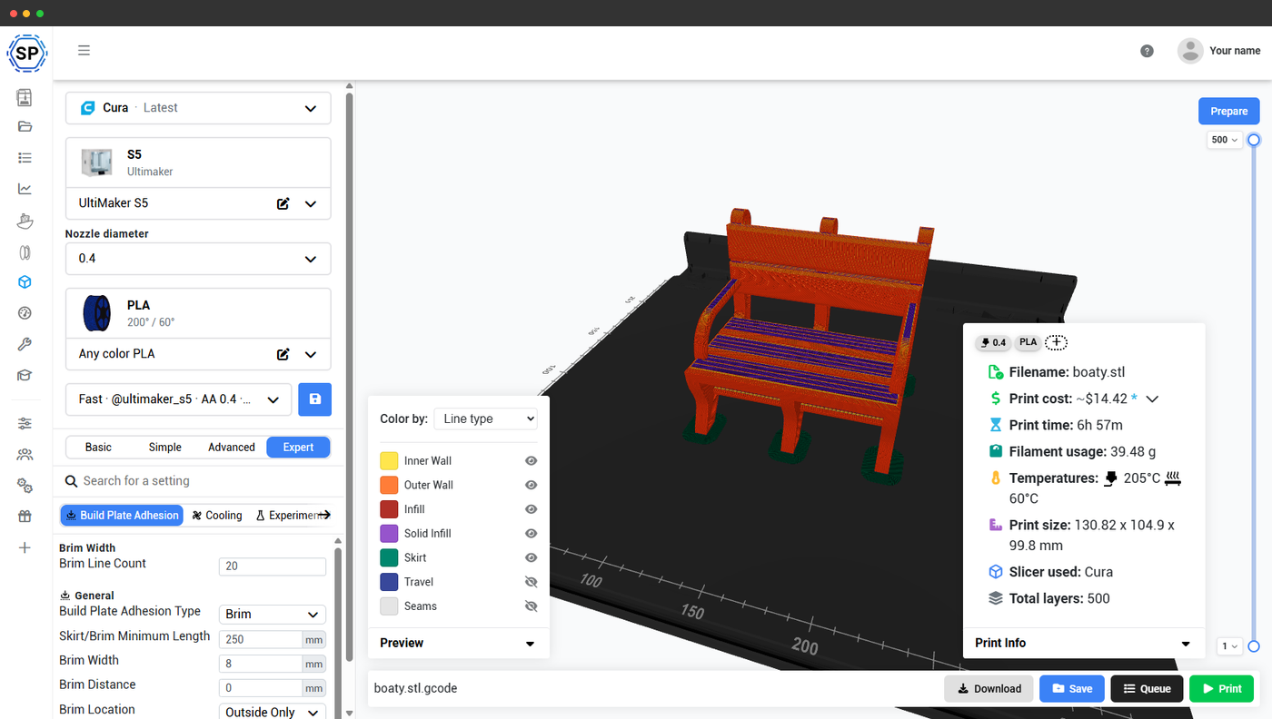Screen dimensions: 1272x719
Task: Toggle Inner Wall visibility eye
Action: pyautogui.click(x=532, y=461)
